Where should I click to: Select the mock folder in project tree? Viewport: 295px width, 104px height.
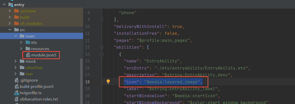coord(30,61)
